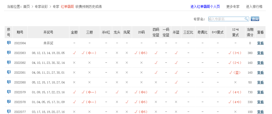Navigate to 首页 in breadcrumb
This screenshot has height=114, width=272.
26,7
